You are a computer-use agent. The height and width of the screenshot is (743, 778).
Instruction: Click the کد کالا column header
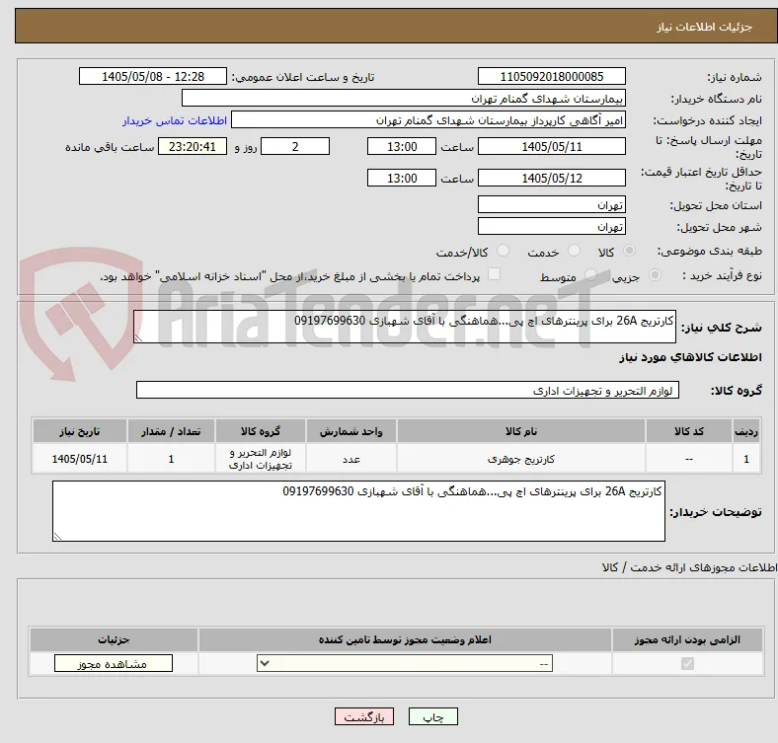coord(689,431)
